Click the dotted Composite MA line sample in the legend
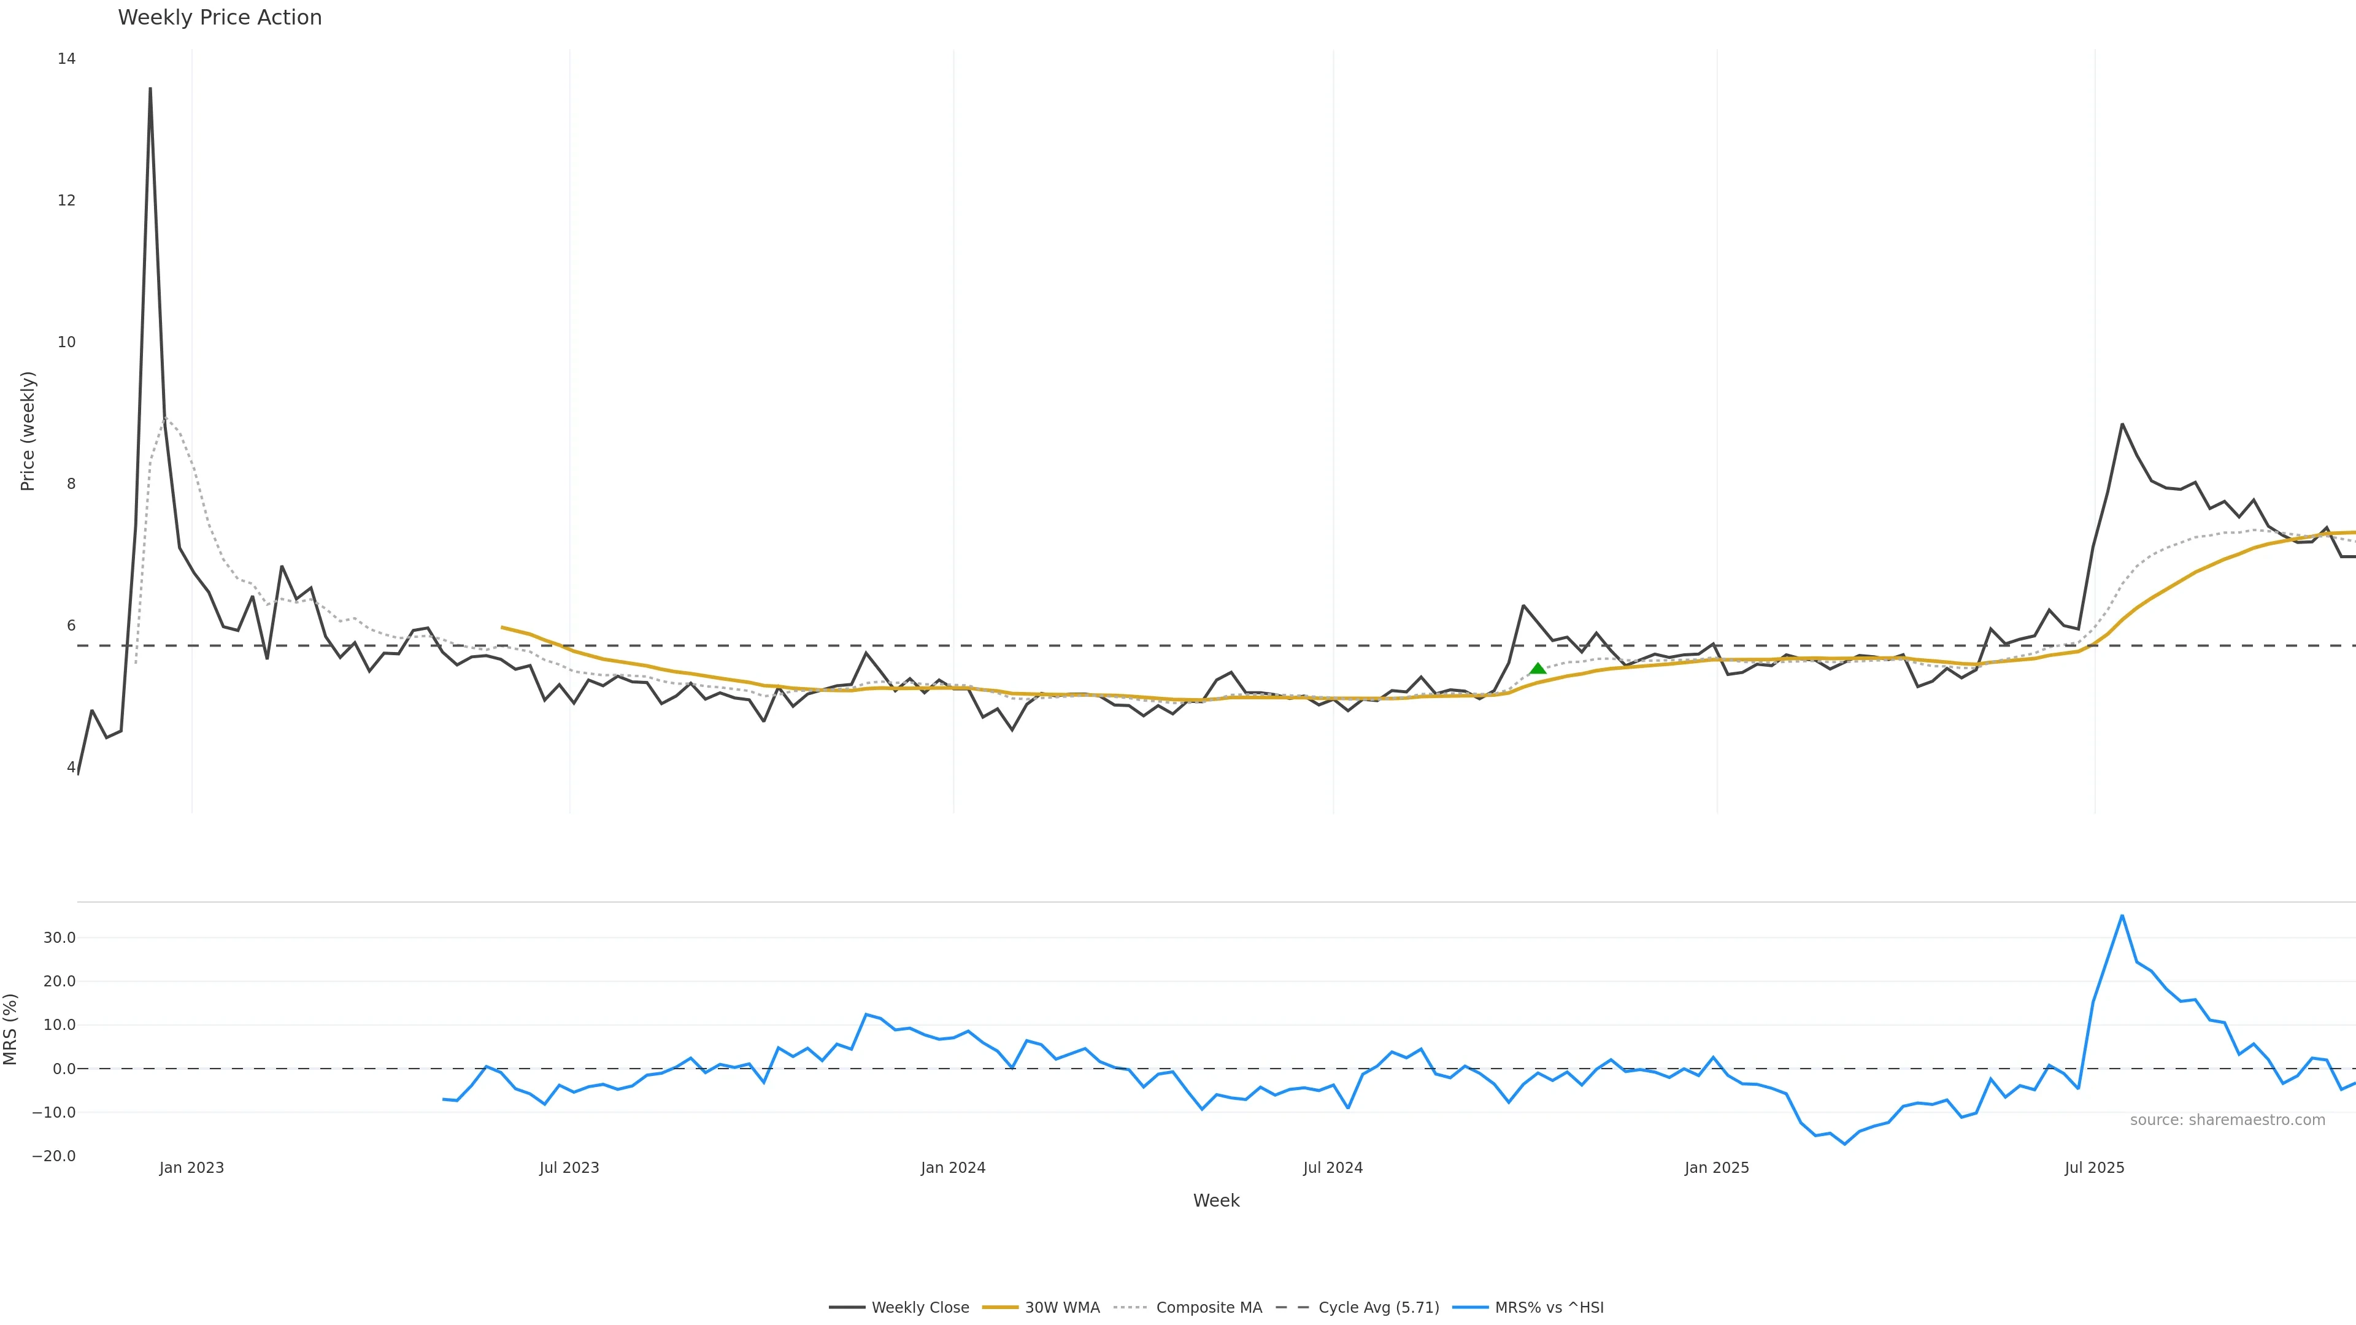The image size is (2356, 1325). (1131, 1308)
